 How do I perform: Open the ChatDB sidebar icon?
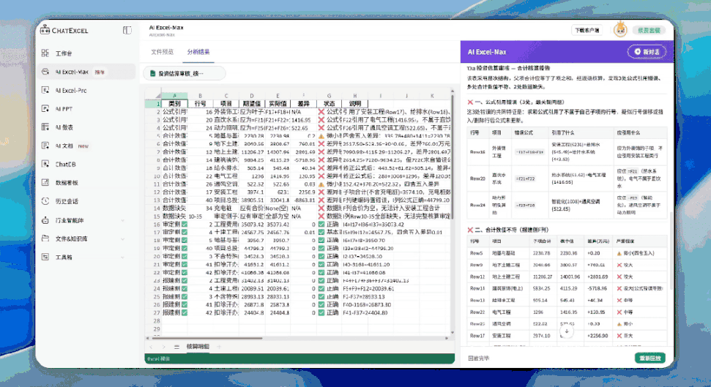click(45, 164)
